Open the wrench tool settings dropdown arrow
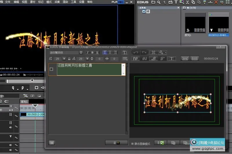The width and height of the screenshot is (232, 154). tap(166, 53)
